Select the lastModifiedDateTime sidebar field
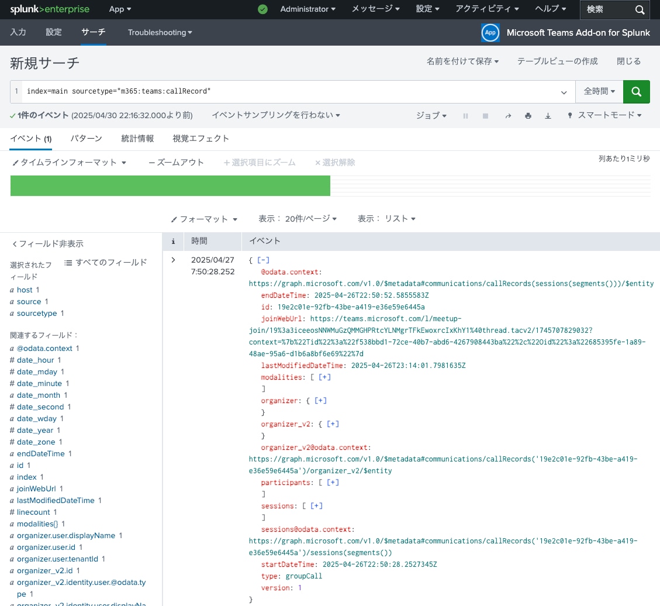Screen dimensions: 660x606 pos(56,500)
